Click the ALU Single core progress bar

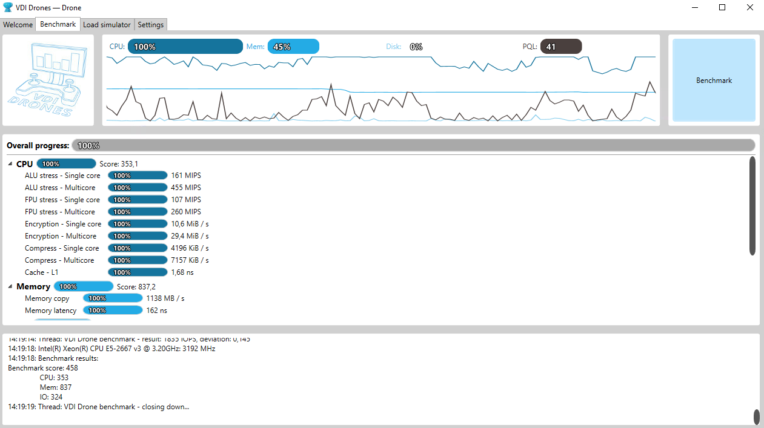point(138,176)
